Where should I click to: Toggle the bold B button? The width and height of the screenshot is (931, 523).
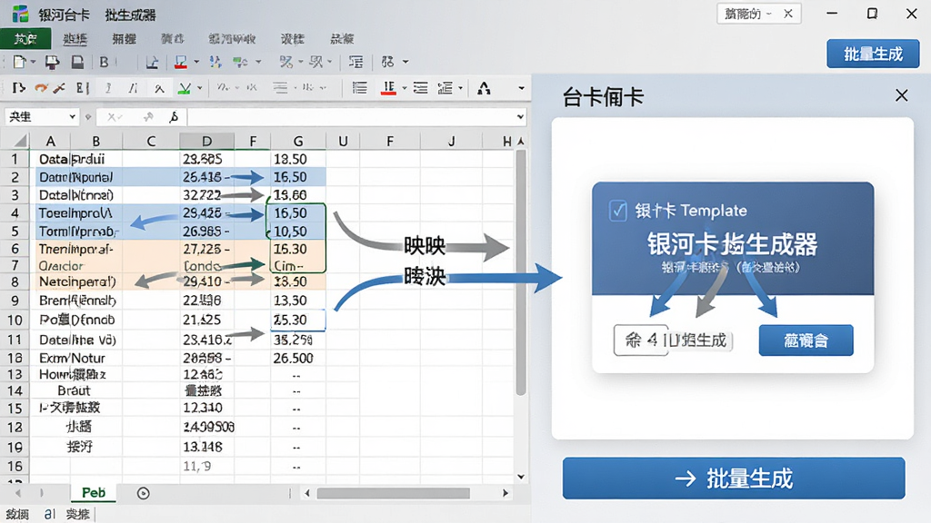pos(104,62)
